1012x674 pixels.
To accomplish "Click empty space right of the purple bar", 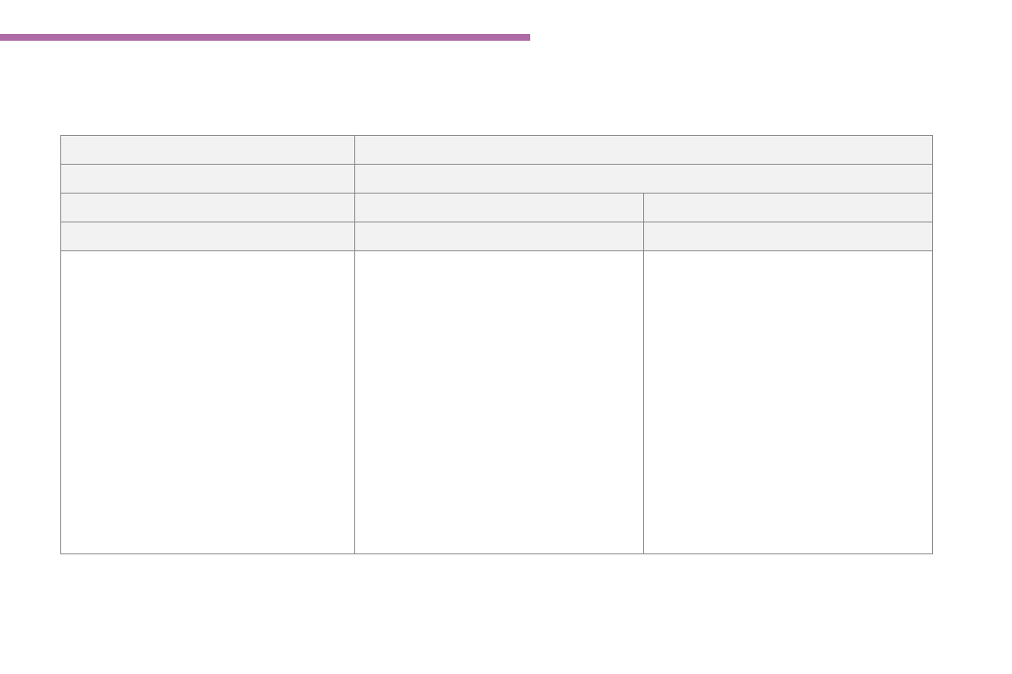I will [765, 37].
